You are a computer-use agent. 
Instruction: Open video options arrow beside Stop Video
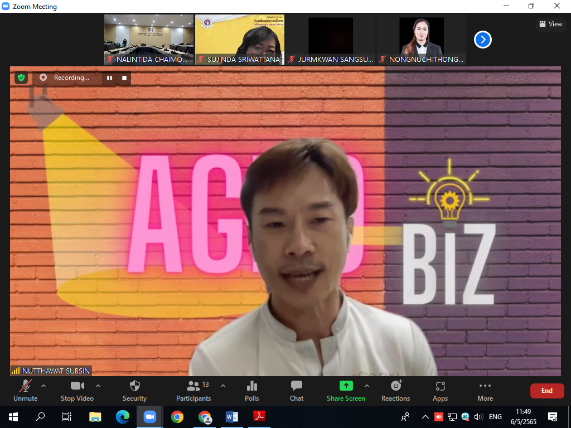98,386
